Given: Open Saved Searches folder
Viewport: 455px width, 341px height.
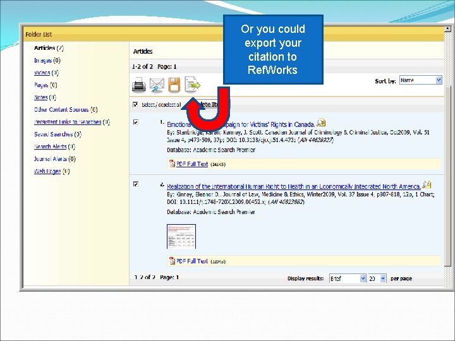Looking at the screenshot, I should pos(58,135).
